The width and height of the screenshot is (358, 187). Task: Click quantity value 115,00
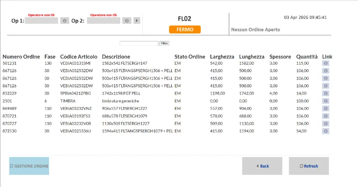(302, 63)
